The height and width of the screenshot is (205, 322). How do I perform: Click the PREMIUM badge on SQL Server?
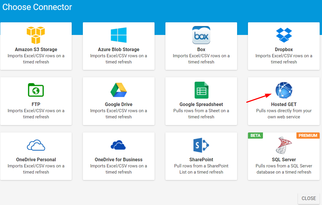click(308, 135)
